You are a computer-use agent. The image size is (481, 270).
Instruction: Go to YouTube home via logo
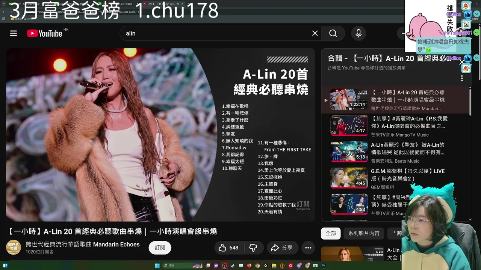45,33
